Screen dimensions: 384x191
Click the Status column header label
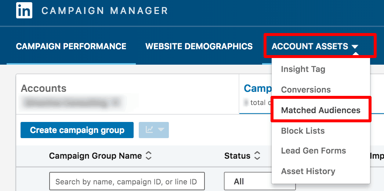click(x=237, y=156)
